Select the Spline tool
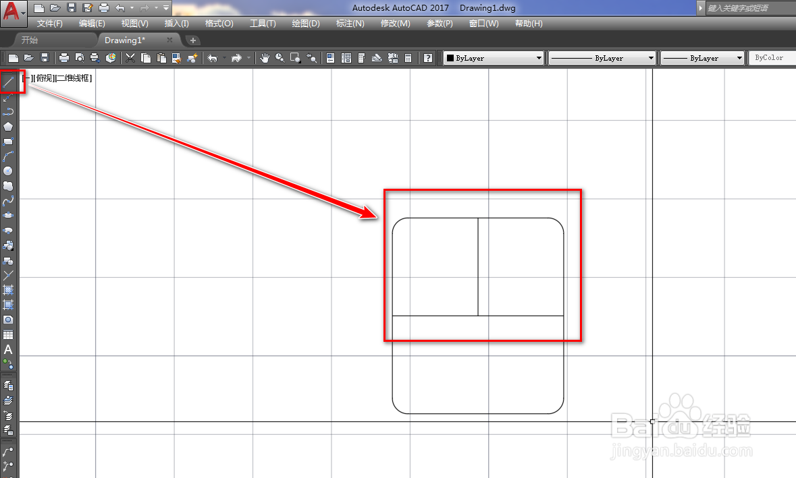796x478 pixels. pos(8,201)
